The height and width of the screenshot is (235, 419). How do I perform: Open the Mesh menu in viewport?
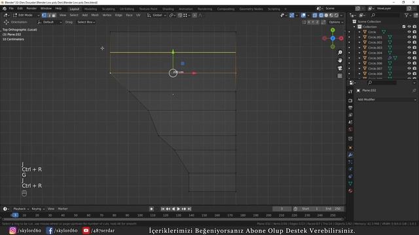click(x=95, y=15)
